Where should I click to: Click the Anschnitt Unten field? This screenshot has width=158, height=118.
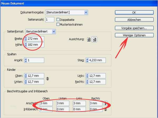63,103
